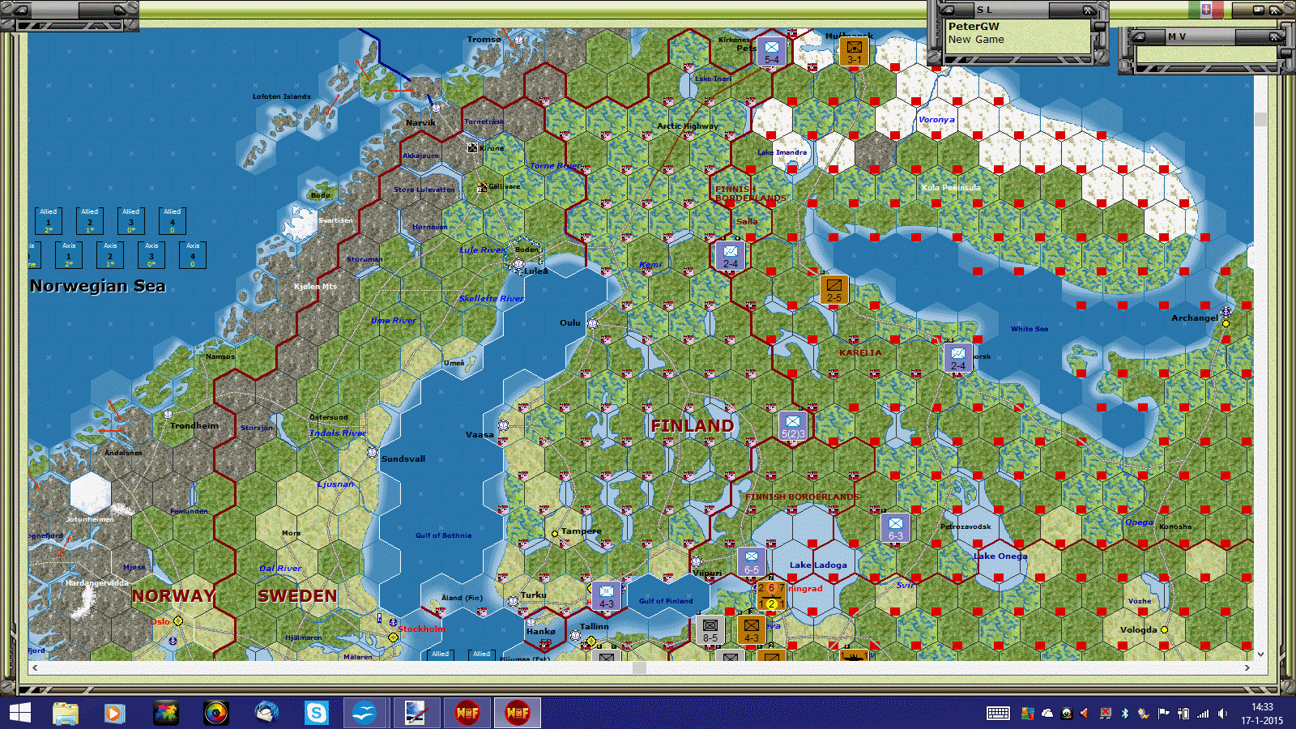Click the FINLAND country label

click(693, 425)
